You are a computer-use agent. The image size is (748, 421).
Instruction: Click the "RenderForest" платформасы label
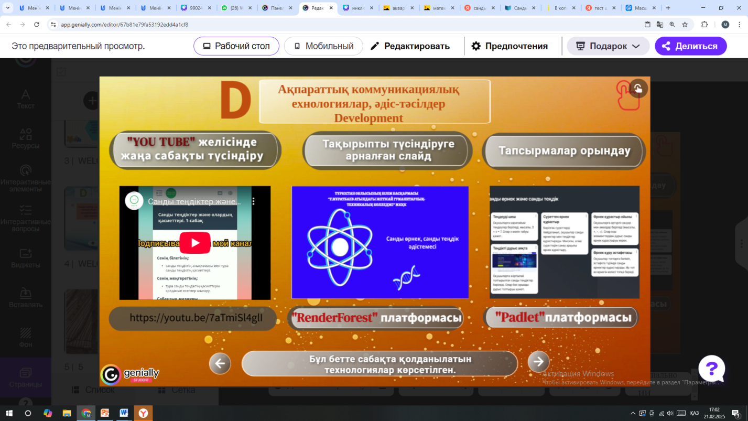point(376,318)
